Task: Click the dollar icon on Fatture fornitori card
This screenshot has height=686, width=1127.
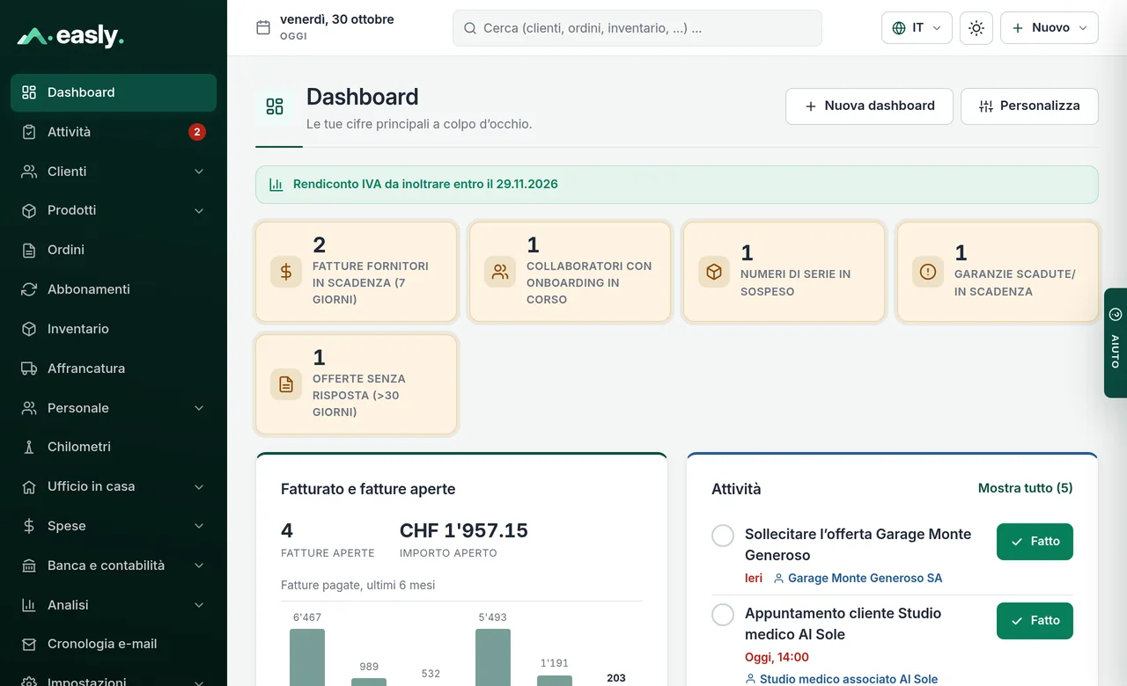Action: (x=286, y=273)
